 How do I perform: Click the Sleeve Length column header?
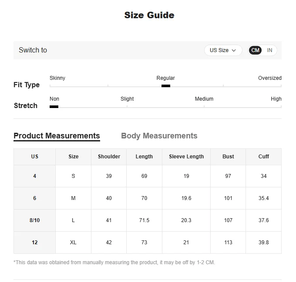(x=186, y=157)
